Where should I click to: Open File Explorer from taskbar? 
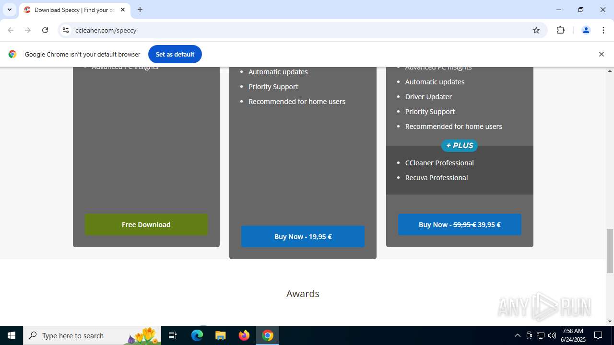pyautogui.click(x=221, y=335)
